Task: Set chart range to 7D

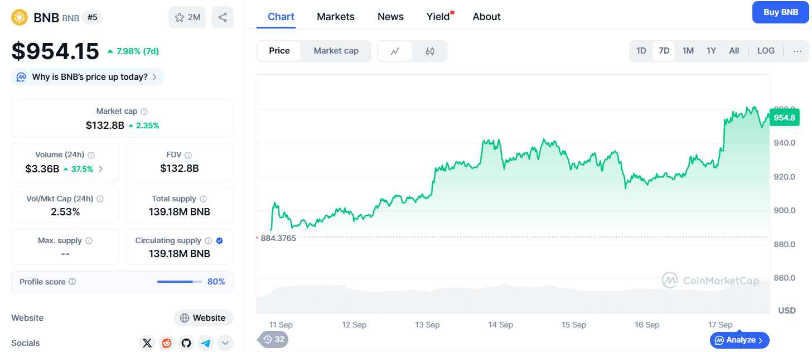Action: point(664,51)
